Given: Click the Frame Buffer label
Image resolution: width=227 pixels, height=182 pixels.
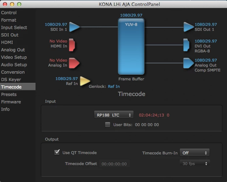Looking at the screenshot, I should (x=131, y=79).
